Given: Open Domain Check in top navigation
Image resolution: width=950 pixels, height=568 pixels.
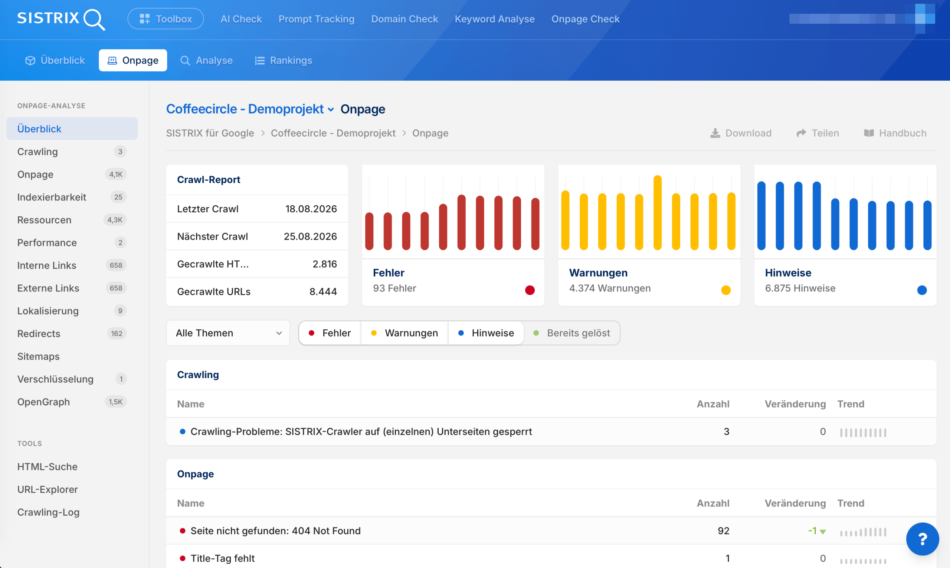Looking at the screenshot, I should coord(404,19).
